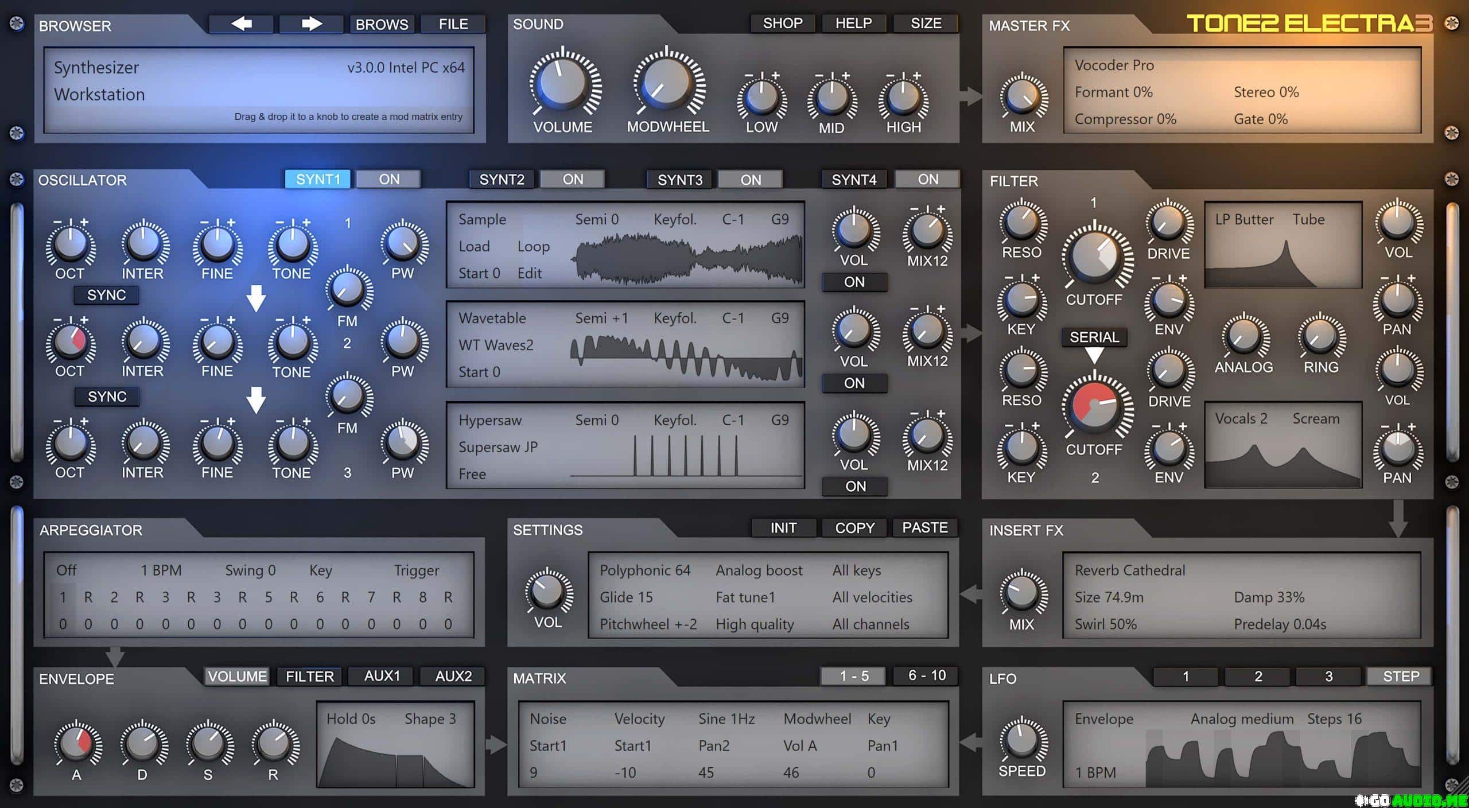Image resolution: width=1469 pixels, height=808 pixels.
Task: Open the arpeggiator Off mode selector
Action: tap(66, 570)
